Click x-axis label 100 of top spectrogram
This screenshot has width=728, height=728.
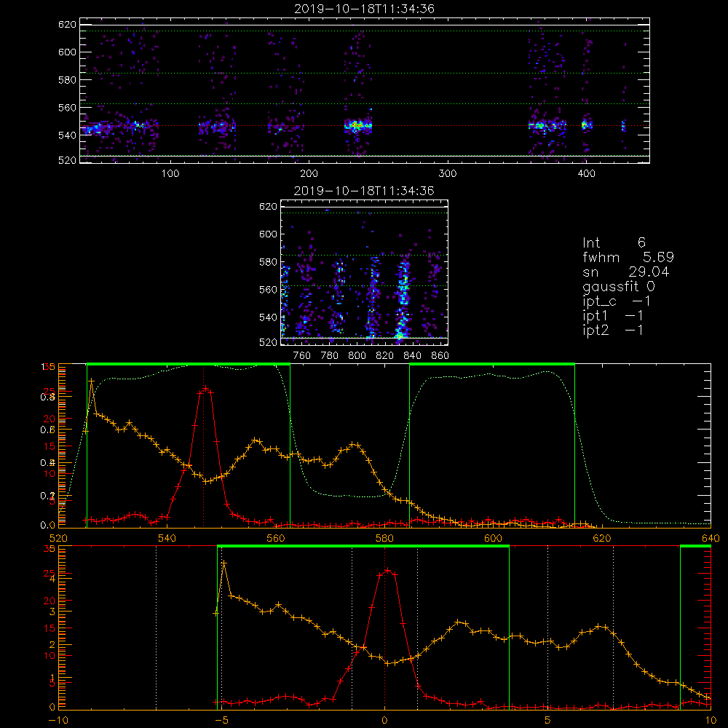[170, 174]
